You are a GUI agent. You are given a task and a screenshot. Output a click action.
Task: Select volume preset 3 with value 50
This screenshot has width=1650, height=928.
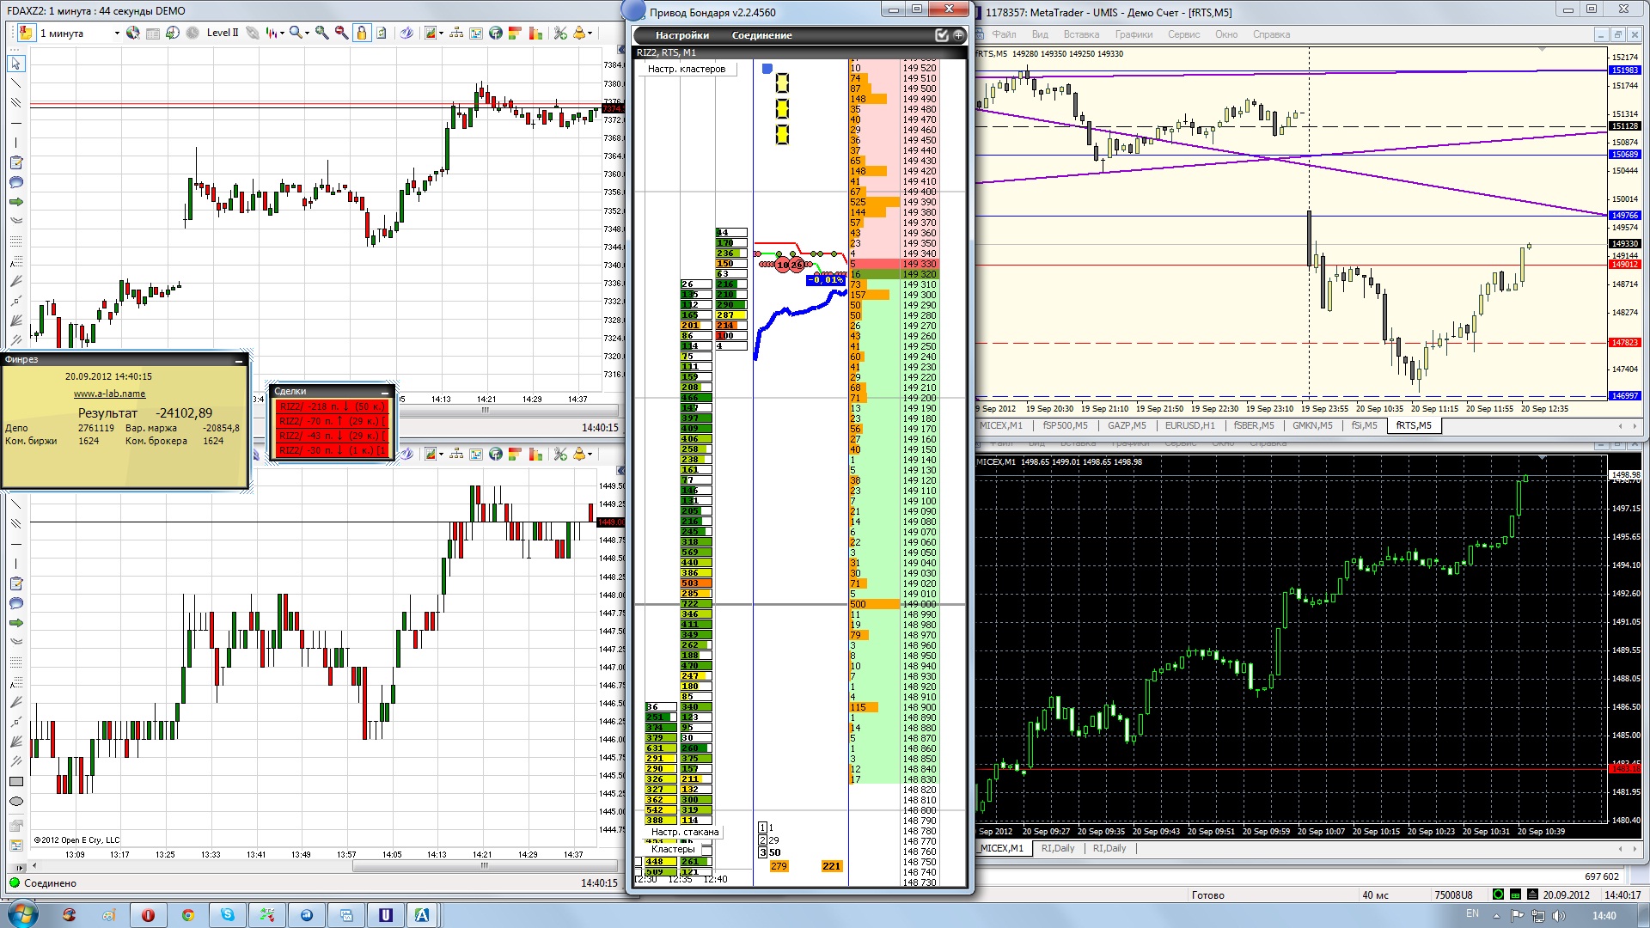762,852
